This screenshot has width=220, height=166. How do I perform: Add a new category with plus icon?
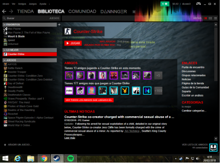coord(59,25)
